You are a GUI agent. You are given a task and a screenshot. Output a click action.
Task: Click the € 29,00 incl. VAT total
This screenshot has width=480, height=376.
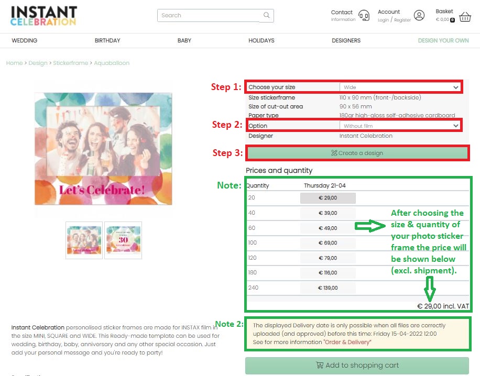click(x=443, y=306)
